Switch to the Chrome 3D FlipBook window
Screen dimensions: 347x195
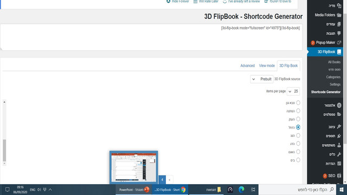pyautogui.click(x=170, y=190)
